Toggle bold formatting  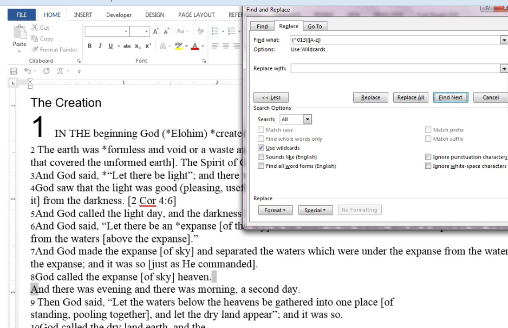pos(90,46)
